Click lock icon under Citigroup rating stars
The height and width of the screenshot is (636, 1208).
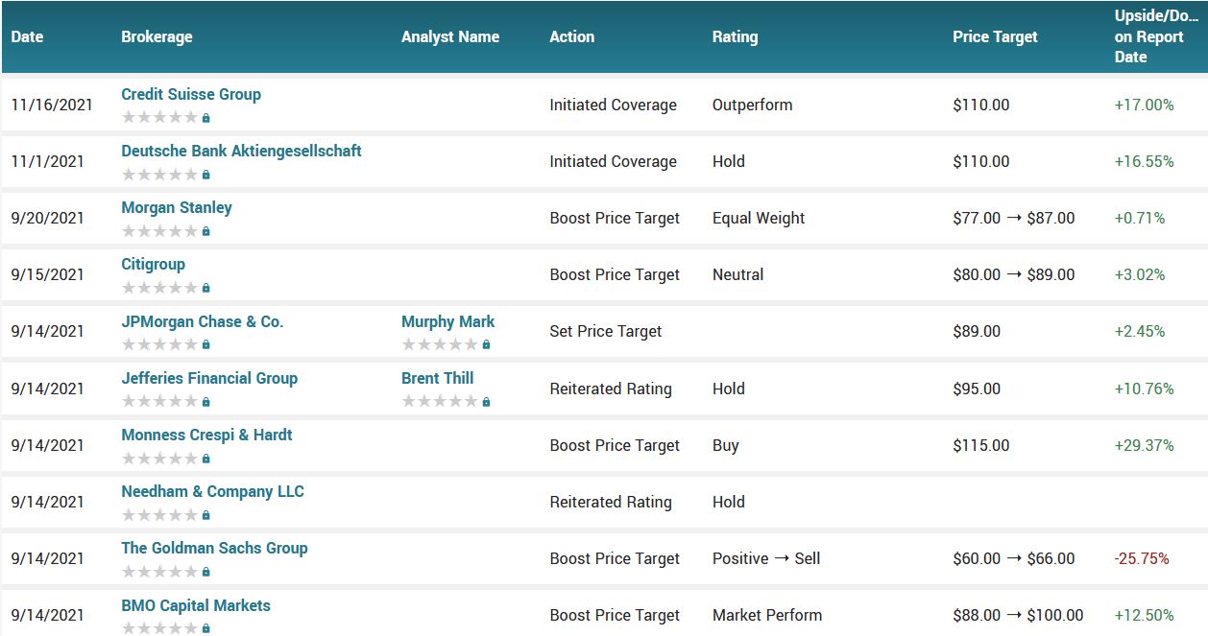pos(206,288)
